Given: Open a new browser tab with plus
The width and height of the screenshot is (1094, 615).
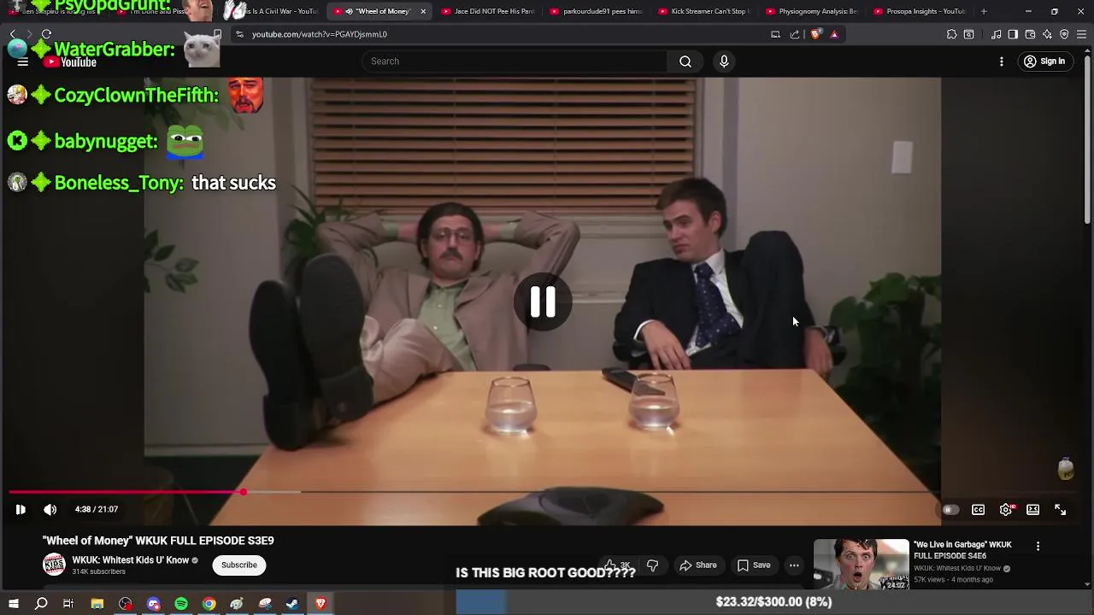Looking at the screenshot, I should coord(984,11).
